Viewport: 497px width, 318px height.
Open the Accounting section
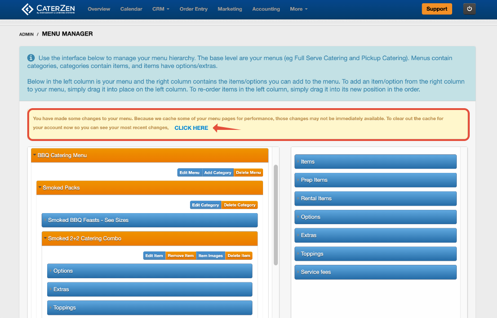266,9
